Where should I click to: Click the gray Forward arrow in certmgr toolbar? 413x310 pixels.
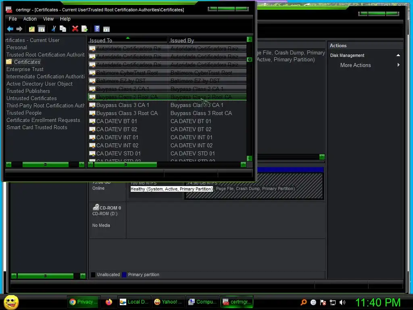tap(19, 29)
